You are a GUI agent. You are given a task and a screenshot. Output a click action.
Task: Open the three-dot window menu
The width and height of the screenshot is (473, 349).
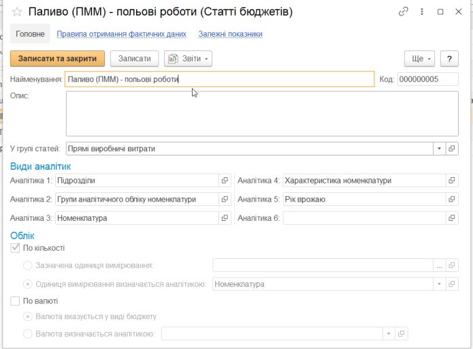click(422, 12)
